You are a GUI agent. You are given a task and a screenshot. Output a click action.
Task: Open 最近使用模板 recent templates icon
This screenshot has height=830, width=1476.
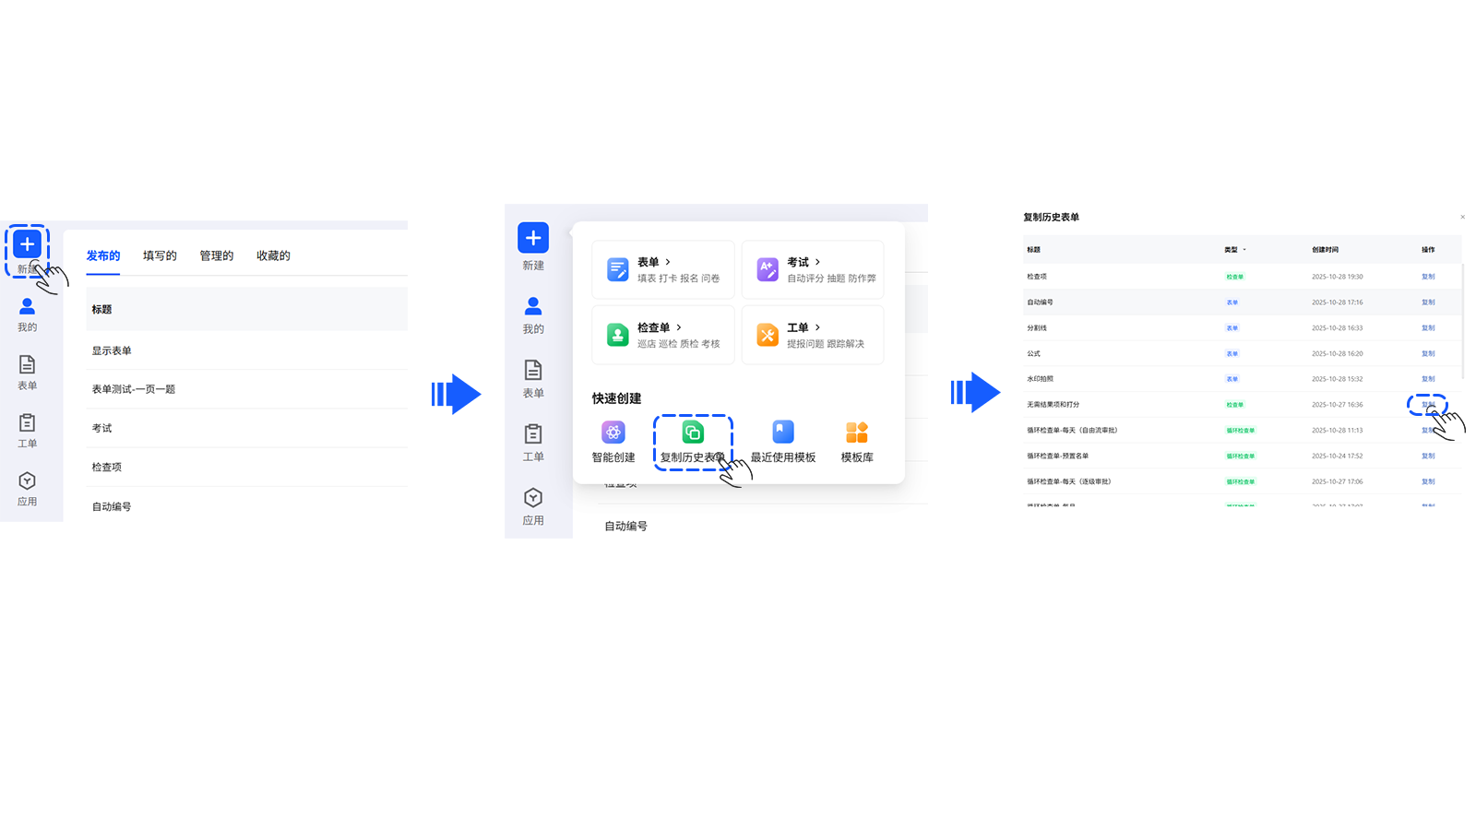point(783,432)
